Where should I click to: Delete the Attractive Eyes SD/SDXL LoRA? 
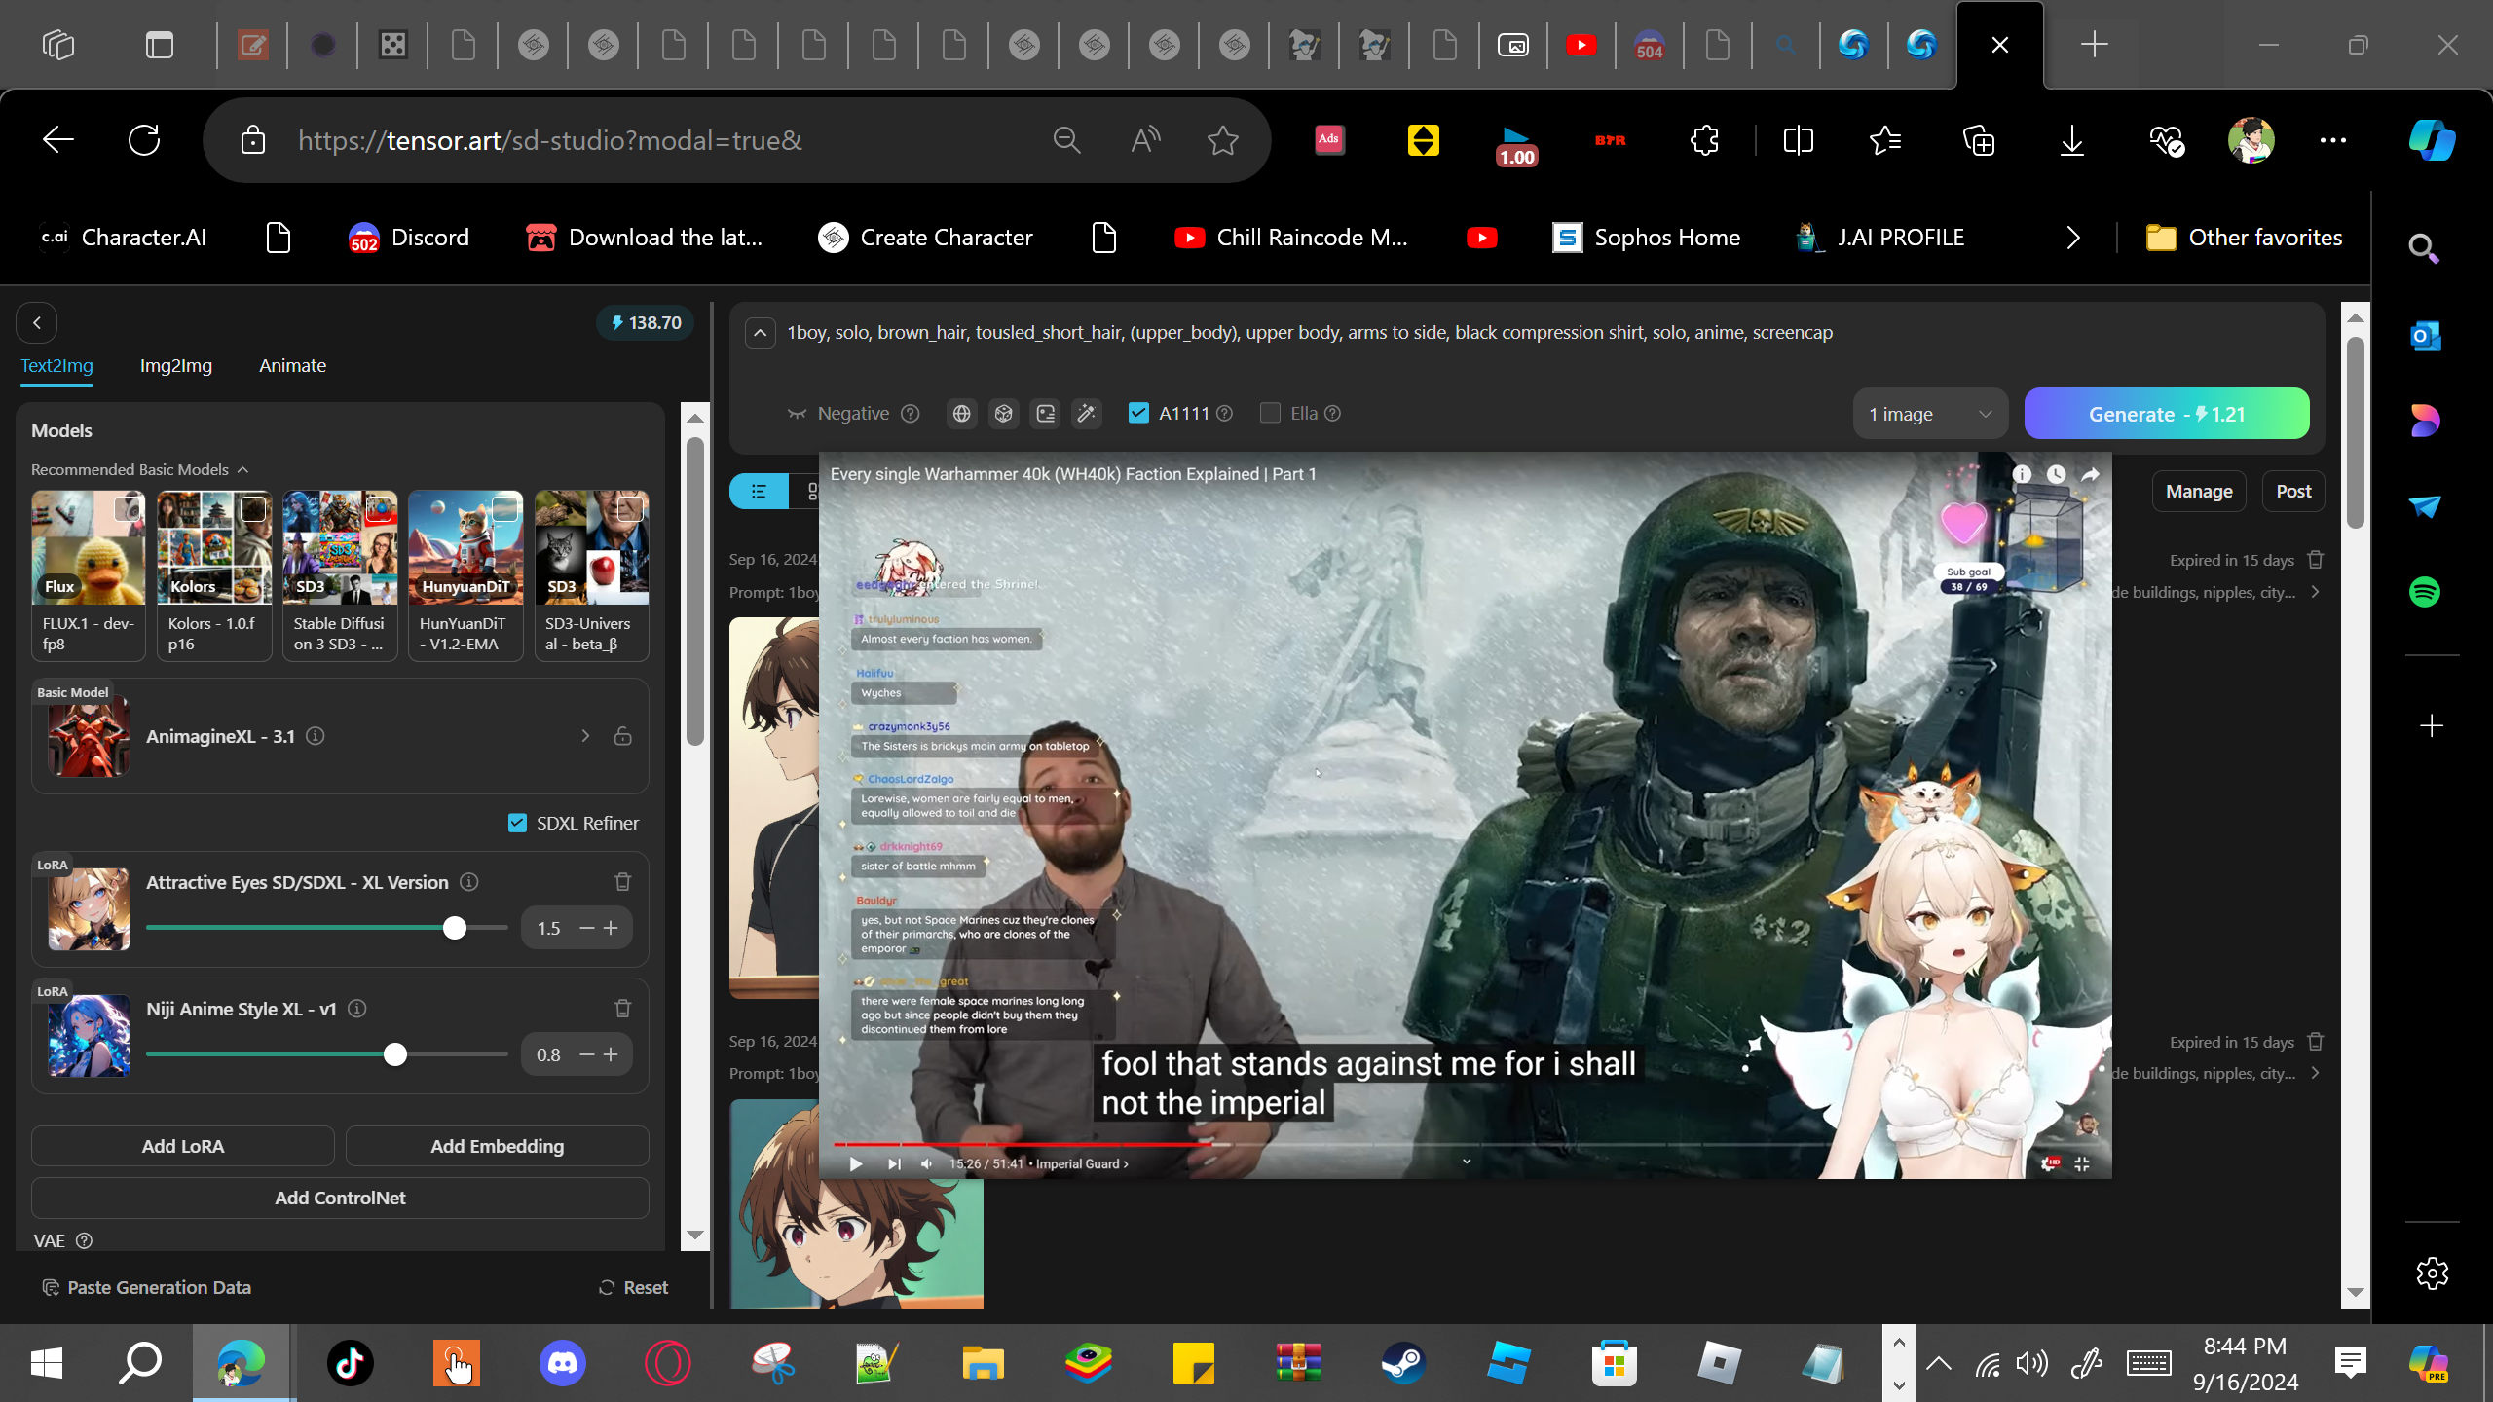(623, 882)
